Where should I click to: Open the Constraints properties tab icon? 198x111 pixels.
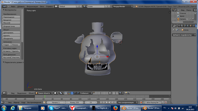pos(193,26)
